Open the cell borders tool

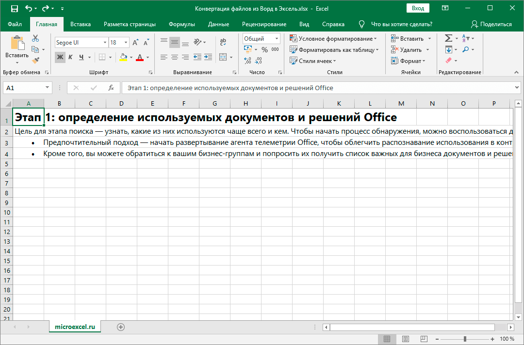point(102,57)
